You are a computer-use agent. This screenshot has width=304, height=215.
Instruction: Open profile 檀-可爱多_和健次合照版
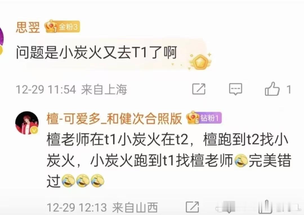pos(114,119)
